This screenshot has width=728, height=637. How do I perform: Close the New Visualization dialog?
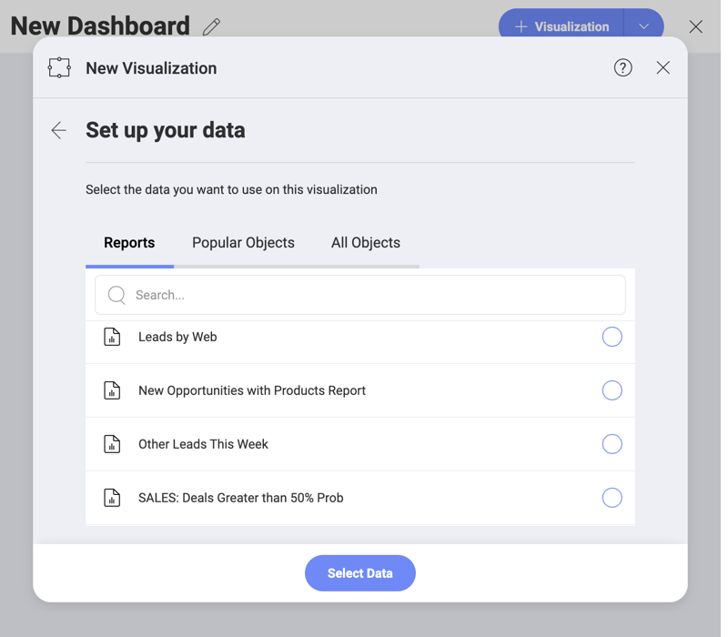pos(663,67)
